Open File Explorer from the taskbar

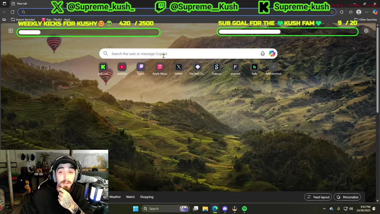click(205, 209)
